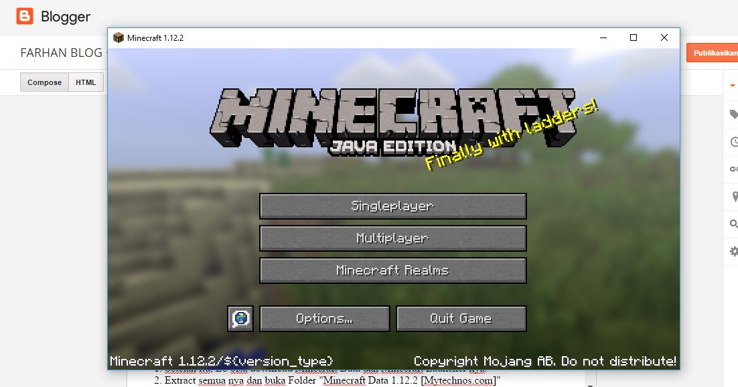Screen dimensions: 738x387
Task: Minimize the Minecraft 1.12.2 window
Action: coord(603,37)
